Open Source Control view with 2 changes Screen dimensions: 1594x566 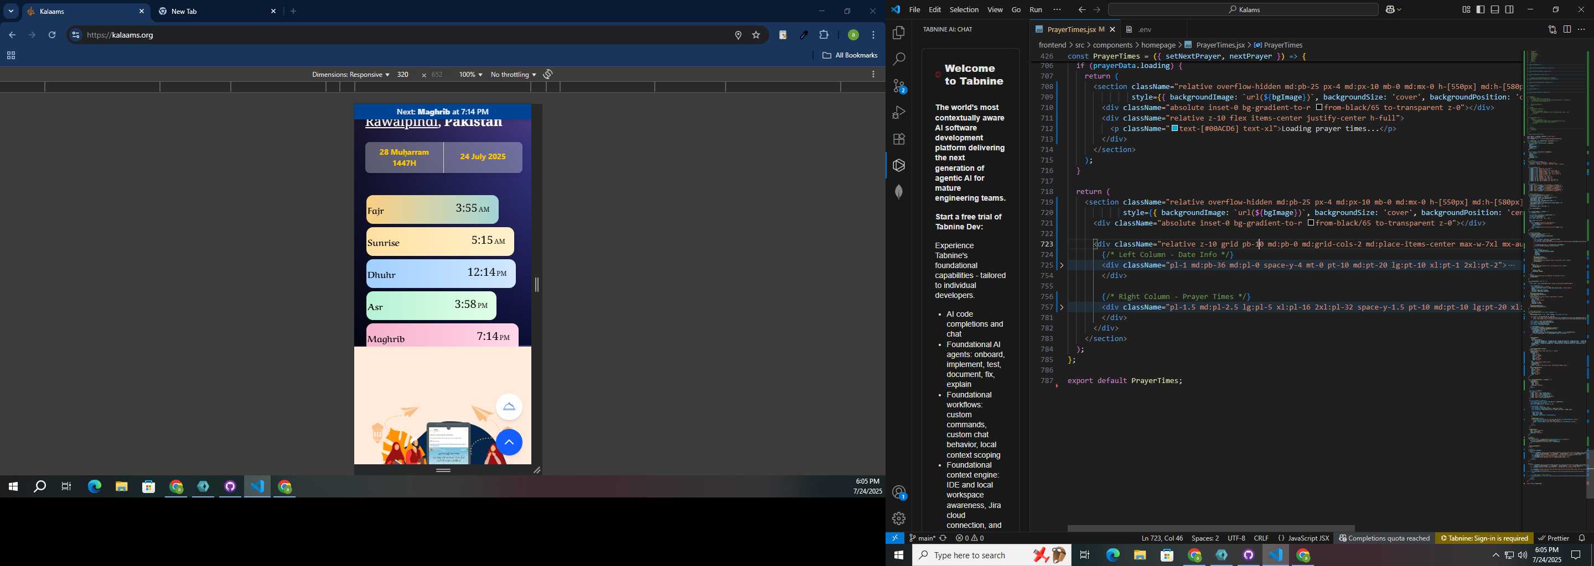[x=898, y=86]
